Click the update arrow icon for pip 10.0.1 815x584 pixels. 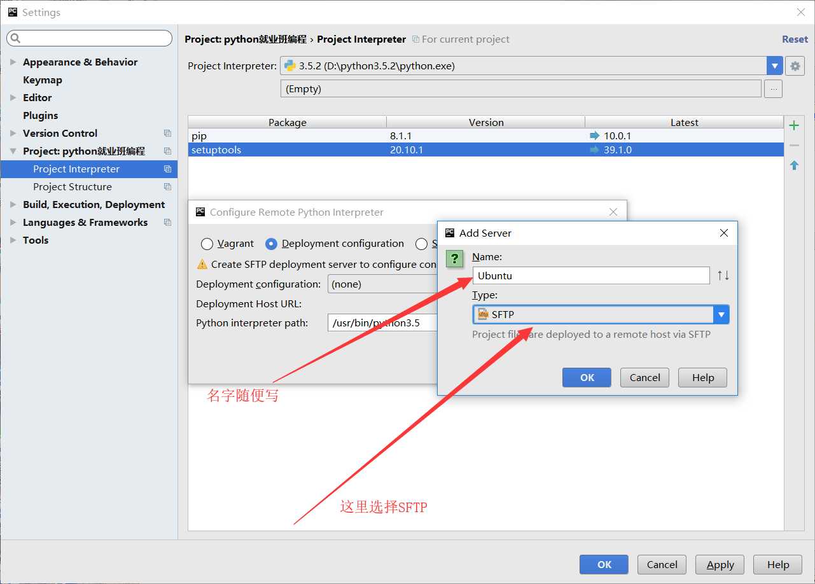594,136
